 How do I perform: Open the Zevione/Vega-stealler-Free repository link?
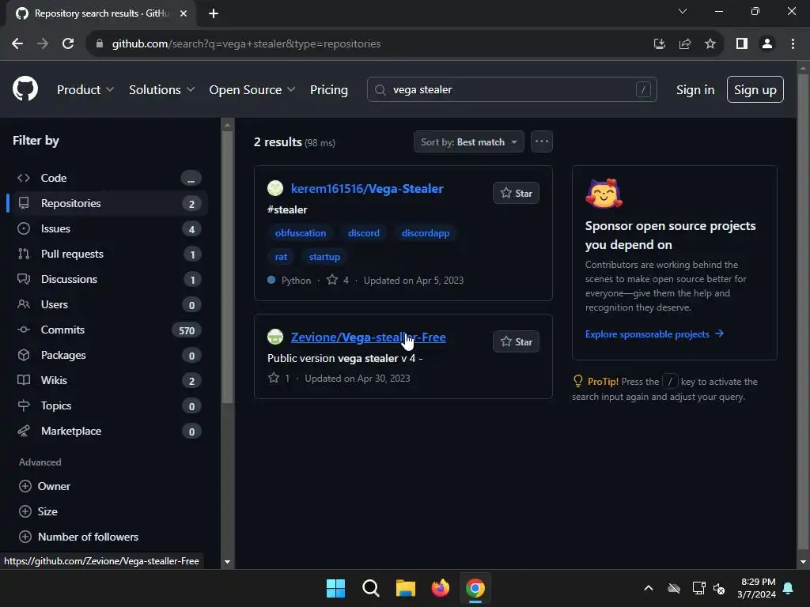[x=369, y=337]
